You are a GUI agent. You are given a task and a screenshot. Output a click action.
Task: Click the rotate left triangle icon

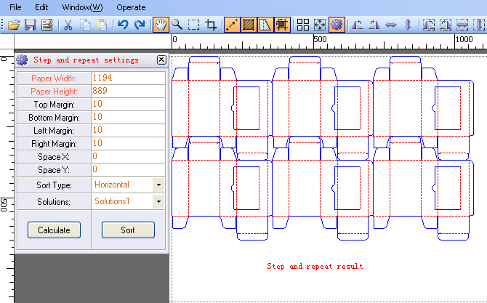[x=358, y=25]
